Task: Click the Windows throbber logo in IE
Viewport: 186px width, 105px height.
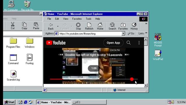Action: coord(143,19)
